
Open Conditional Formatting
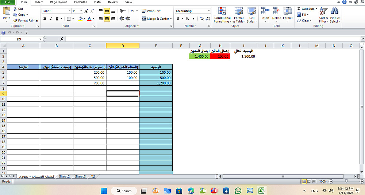coord(222,15)
